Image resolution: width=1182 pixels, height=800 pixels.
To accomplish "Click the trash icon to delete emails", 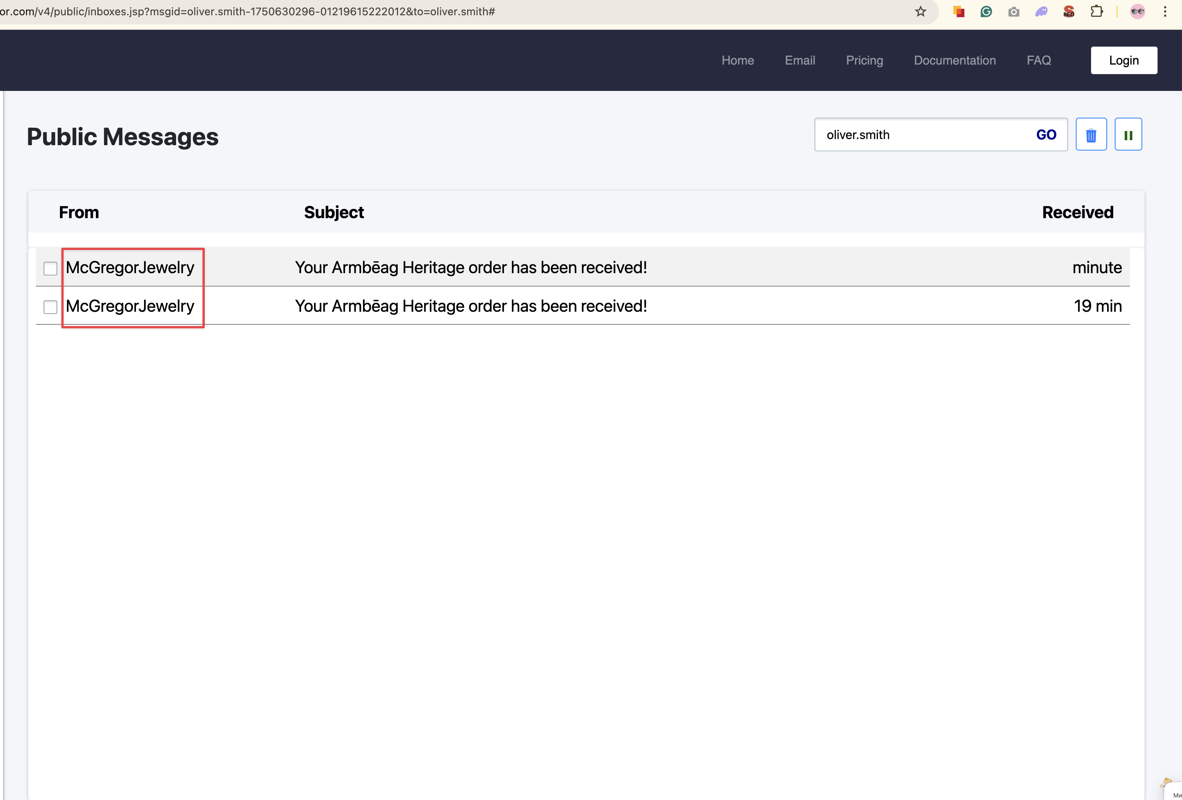I will pos(1091,135).
